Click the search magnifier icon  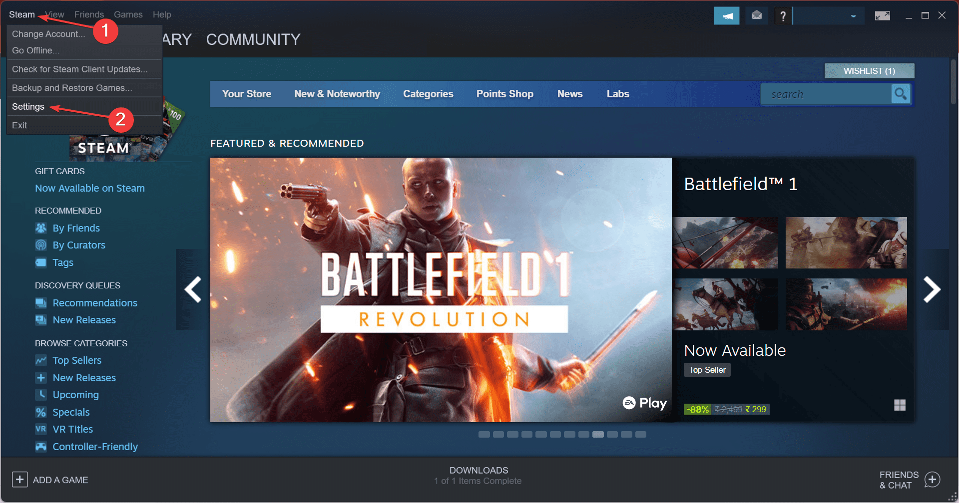[x=901, y=94]
